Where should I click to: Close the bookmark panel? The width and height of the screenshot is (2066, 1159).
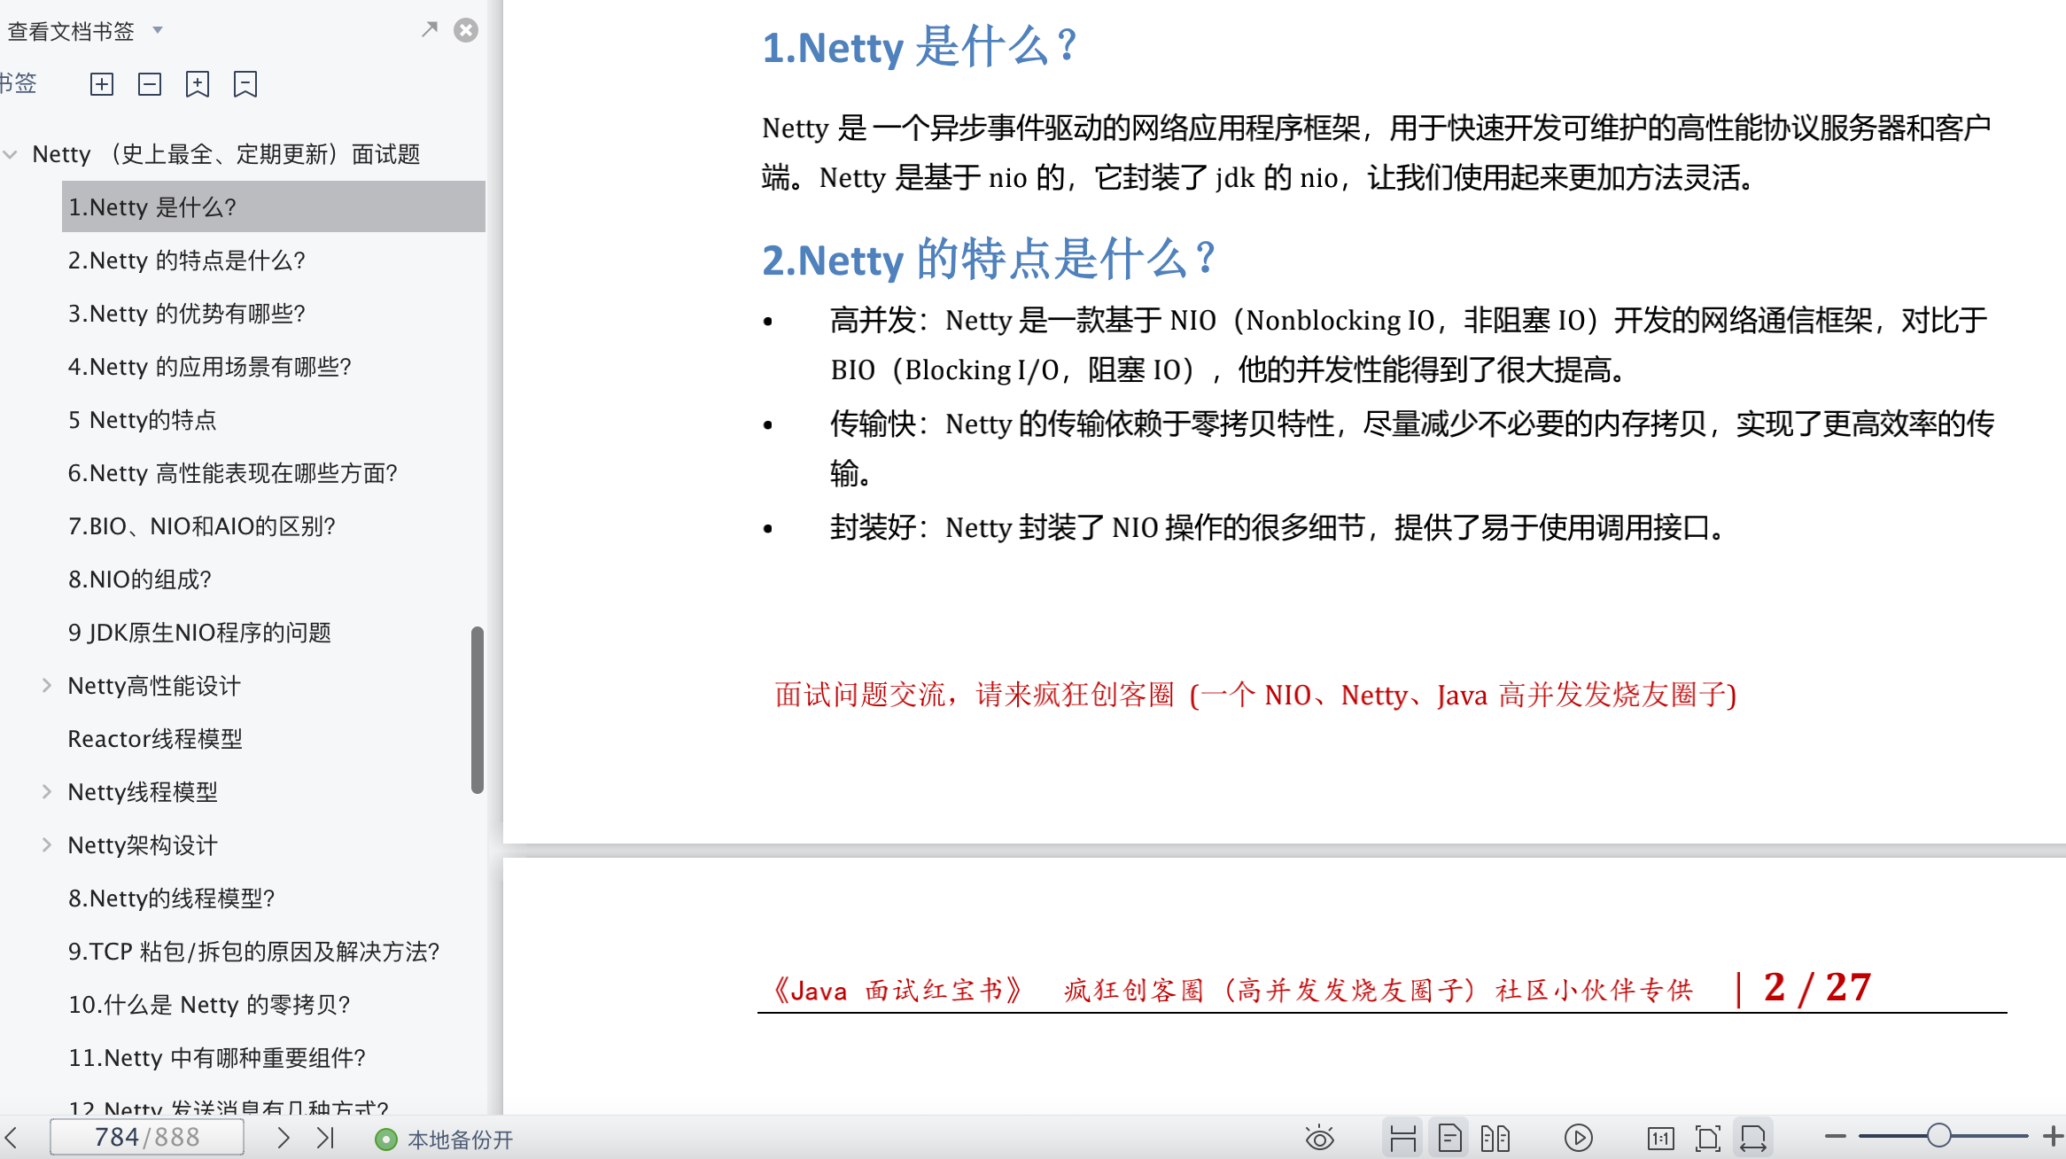(x=466, y=30)
